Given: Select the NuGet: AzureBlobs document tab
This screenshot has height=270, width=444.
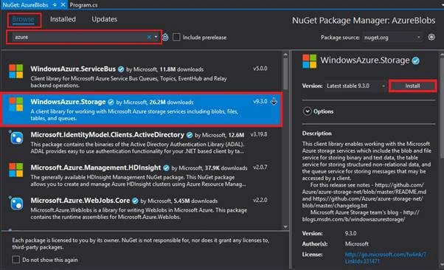Looking at the screenshot, I should pos(26,5).
